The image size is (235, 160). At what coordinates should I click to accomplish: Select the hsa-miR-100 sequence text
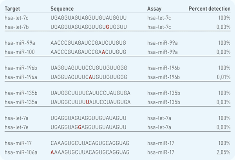click(88, 52)
